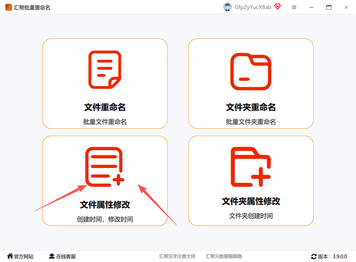Screen dimensions: 356x262
Task: Click the user avatar icon
Action: [x=227, y=7]
